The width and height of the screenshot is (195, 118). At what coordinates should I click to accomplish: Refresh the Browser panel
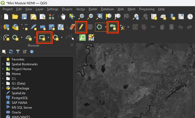tap(11, 51)
